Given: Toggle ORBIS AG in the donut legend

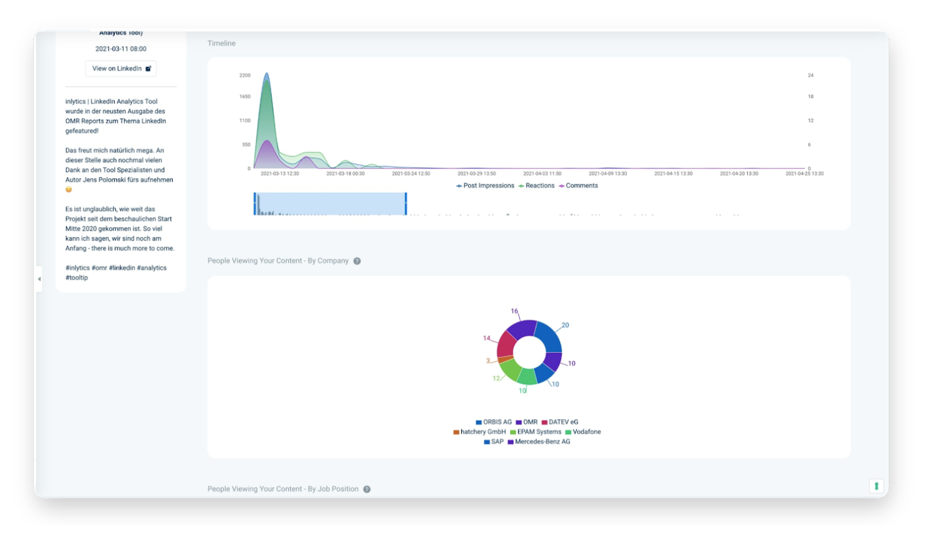Looking at the screenshot, I should [494, 422].
